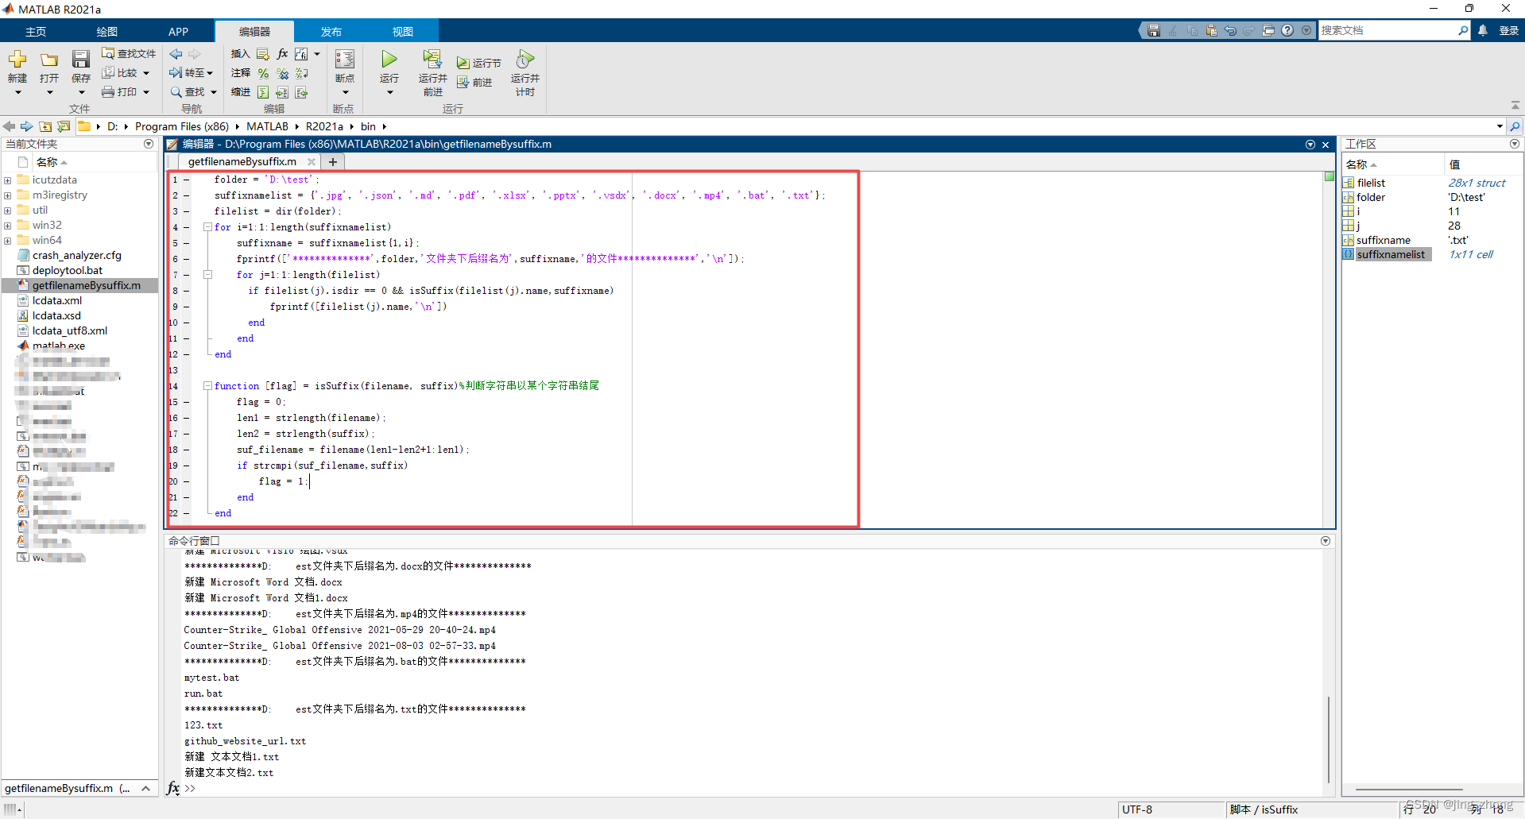Add a new editor tab with plus
The image size is (1525, 819).
(x=333, y=162)
